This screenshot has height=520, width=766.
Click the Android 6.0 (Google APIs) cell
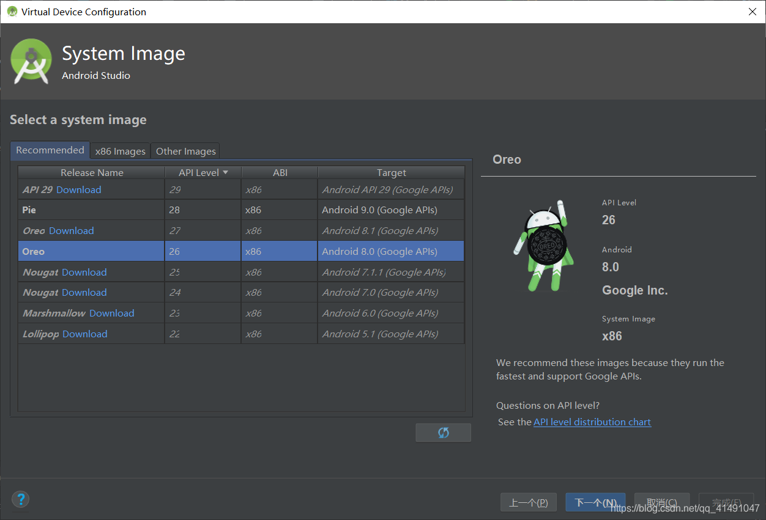coord(391,313)
